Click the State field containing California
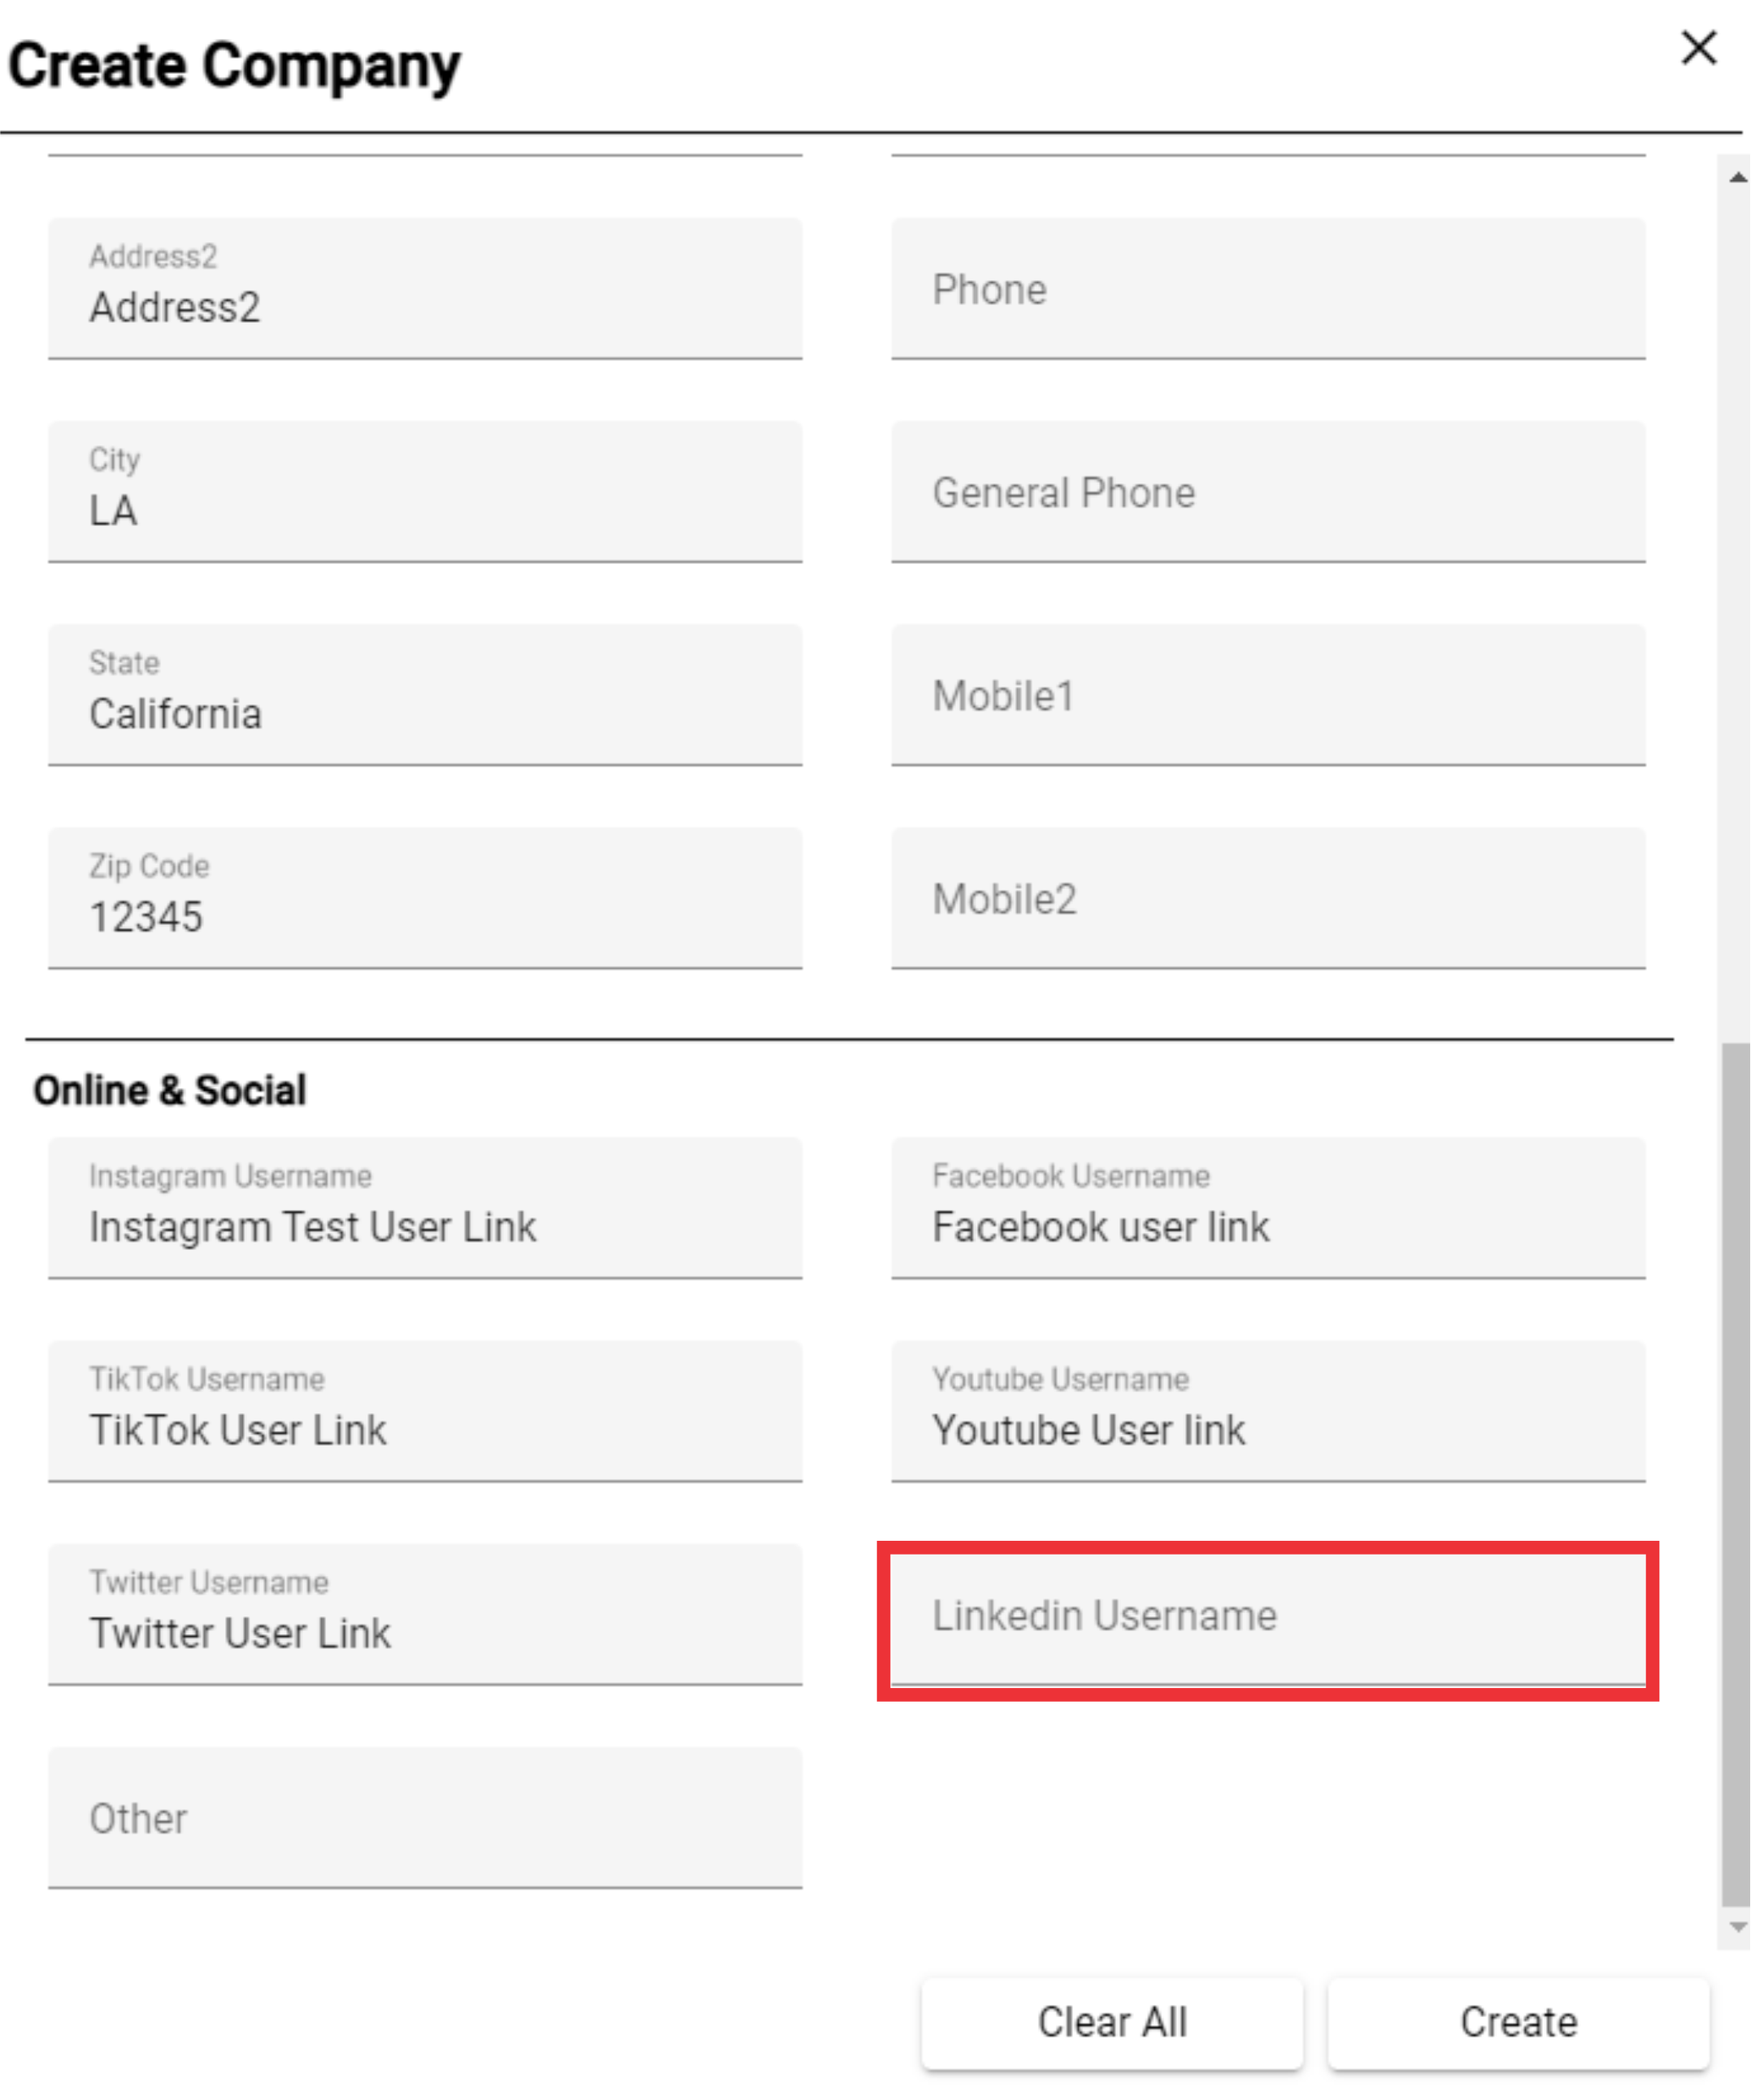This screenshot has height=2100, width=1751. click(425, 696)
